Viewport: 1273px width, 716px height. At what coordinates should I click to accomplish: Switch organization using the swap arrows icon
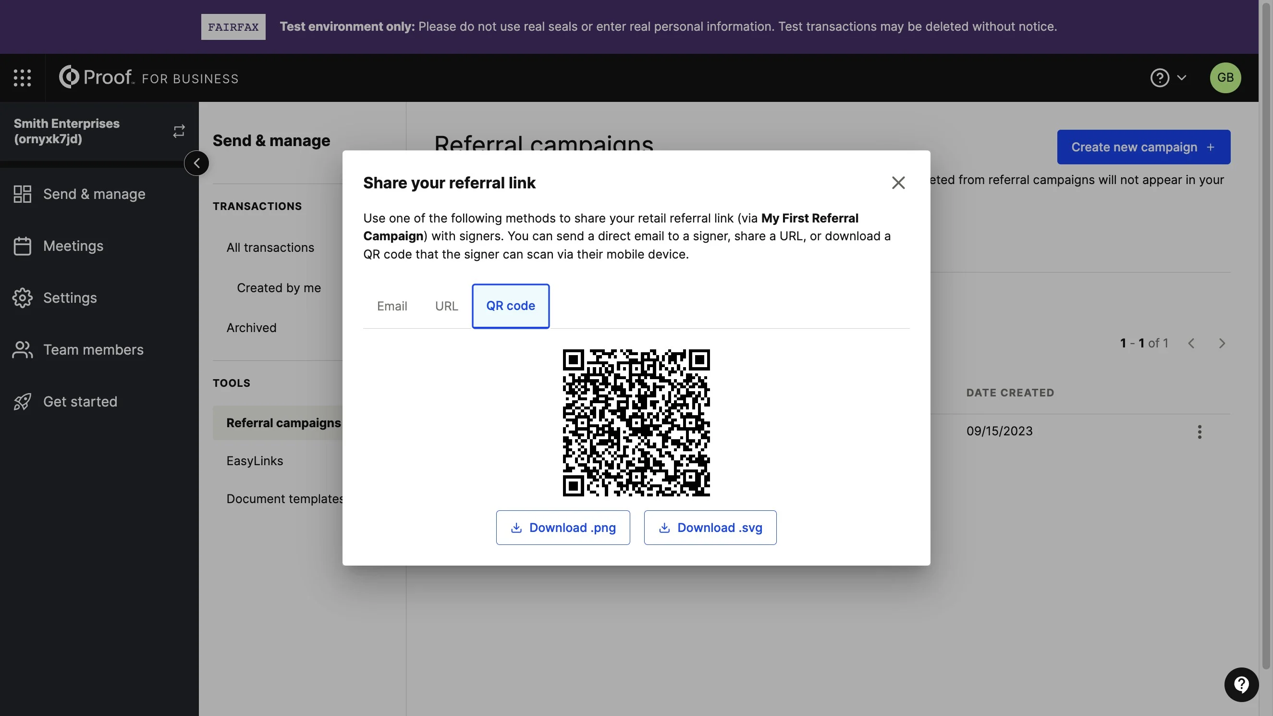point(179,131)
